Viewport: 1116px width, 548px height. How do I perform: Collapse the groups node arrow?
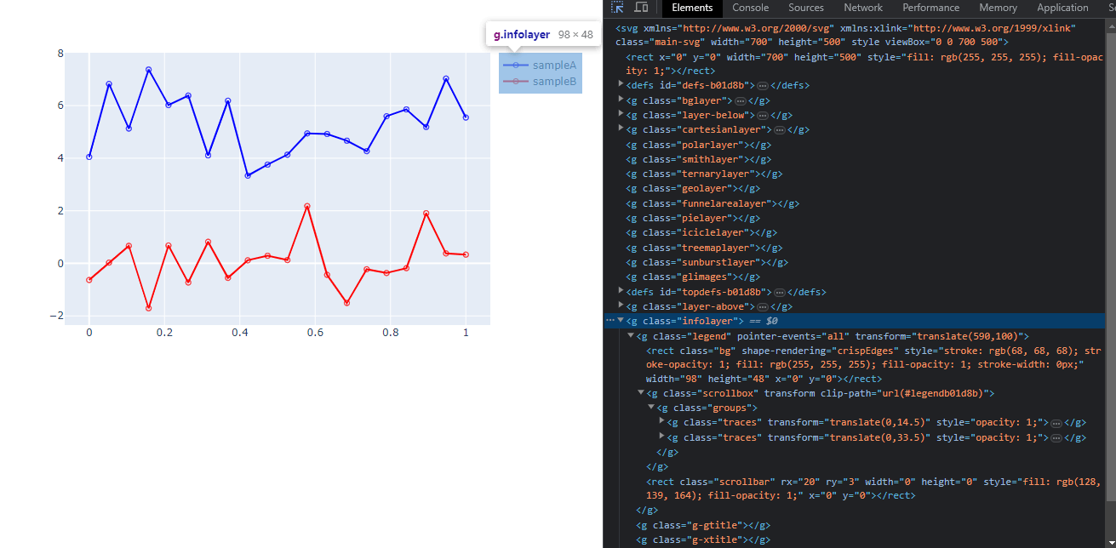[x=651, y=408]
